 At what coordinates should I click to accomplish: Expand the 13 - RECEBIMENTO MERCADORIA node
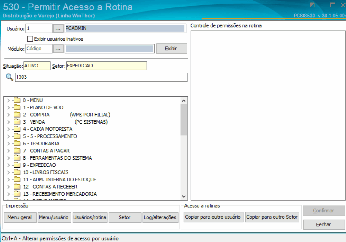[8, 194]
